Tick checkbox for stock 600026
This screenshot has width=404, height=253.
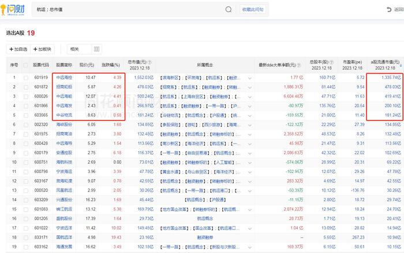[26, 96]
